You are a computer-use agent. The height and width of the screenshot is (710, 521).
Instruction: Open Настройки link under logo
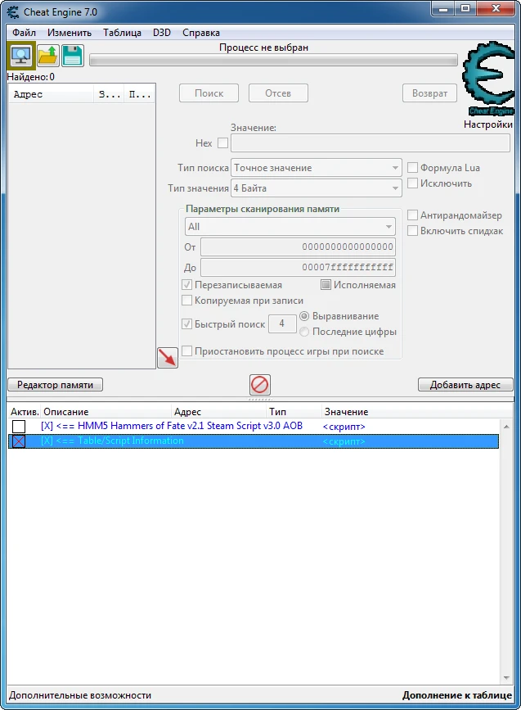(488, 124)
